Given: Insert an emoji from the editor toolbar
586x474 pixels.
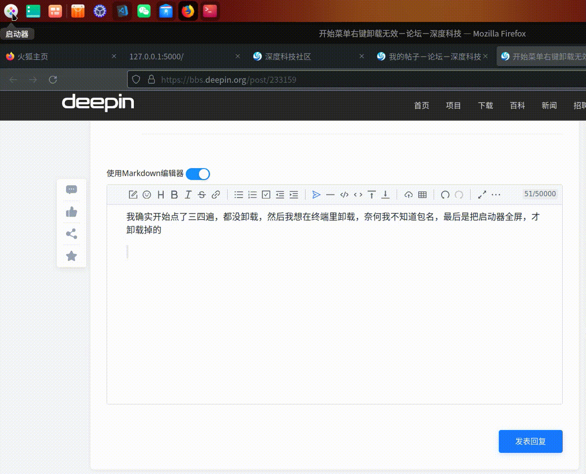Looking at the screenshot, I should pos(147,194).
